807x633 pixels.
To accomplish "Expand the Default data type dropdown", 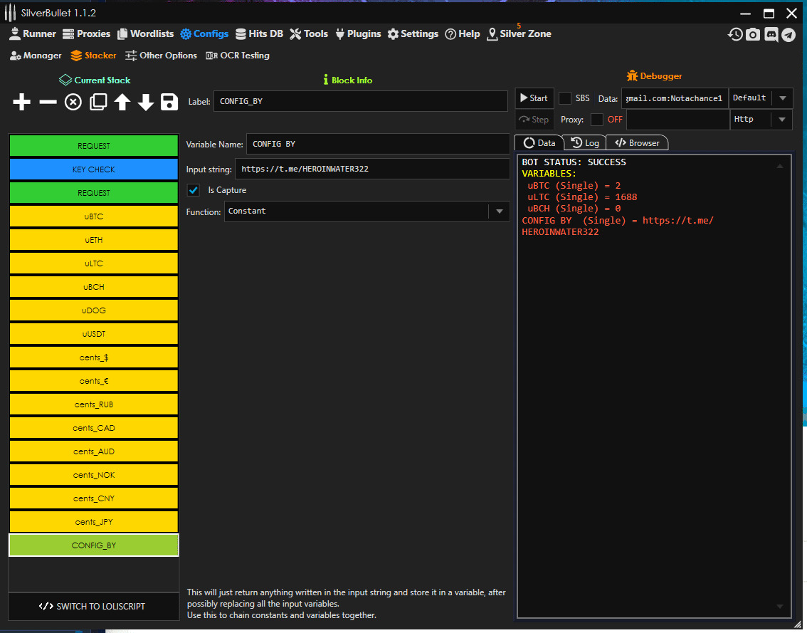I will click(782, 98).
